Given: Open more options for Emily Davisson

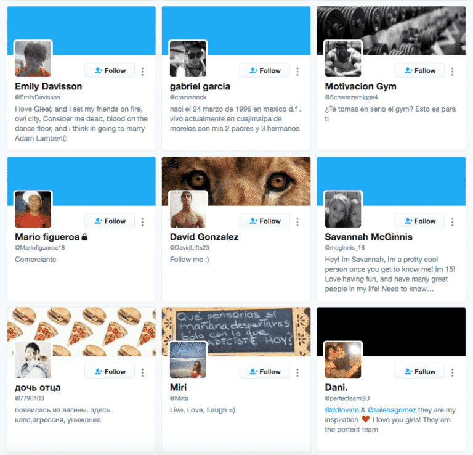Looking at the screenshot, I should [x=142, y=72].
